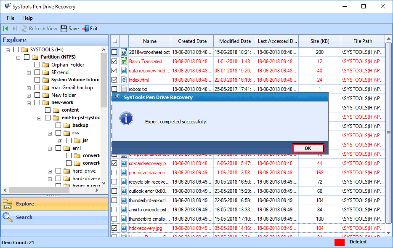Click the go-to-first navigation icon
Viewport: 393px width, 248px height.
point(5,28)
